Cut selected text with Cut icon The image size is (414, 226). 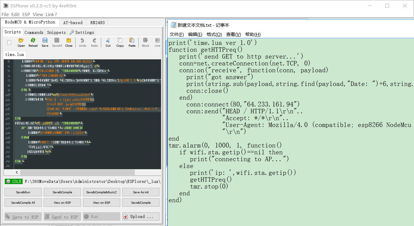(108, 42)
